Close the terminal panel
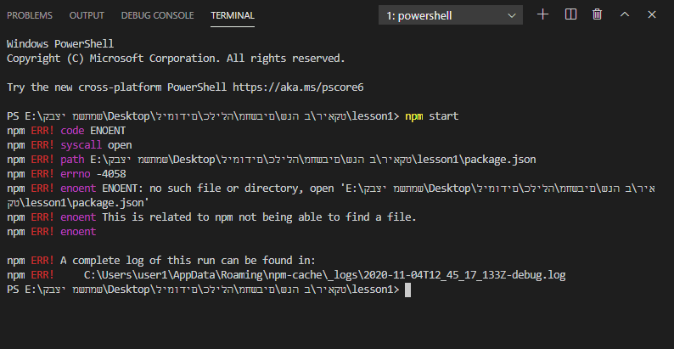This screenshot has height=349, width=674. [x=652, y=14]
